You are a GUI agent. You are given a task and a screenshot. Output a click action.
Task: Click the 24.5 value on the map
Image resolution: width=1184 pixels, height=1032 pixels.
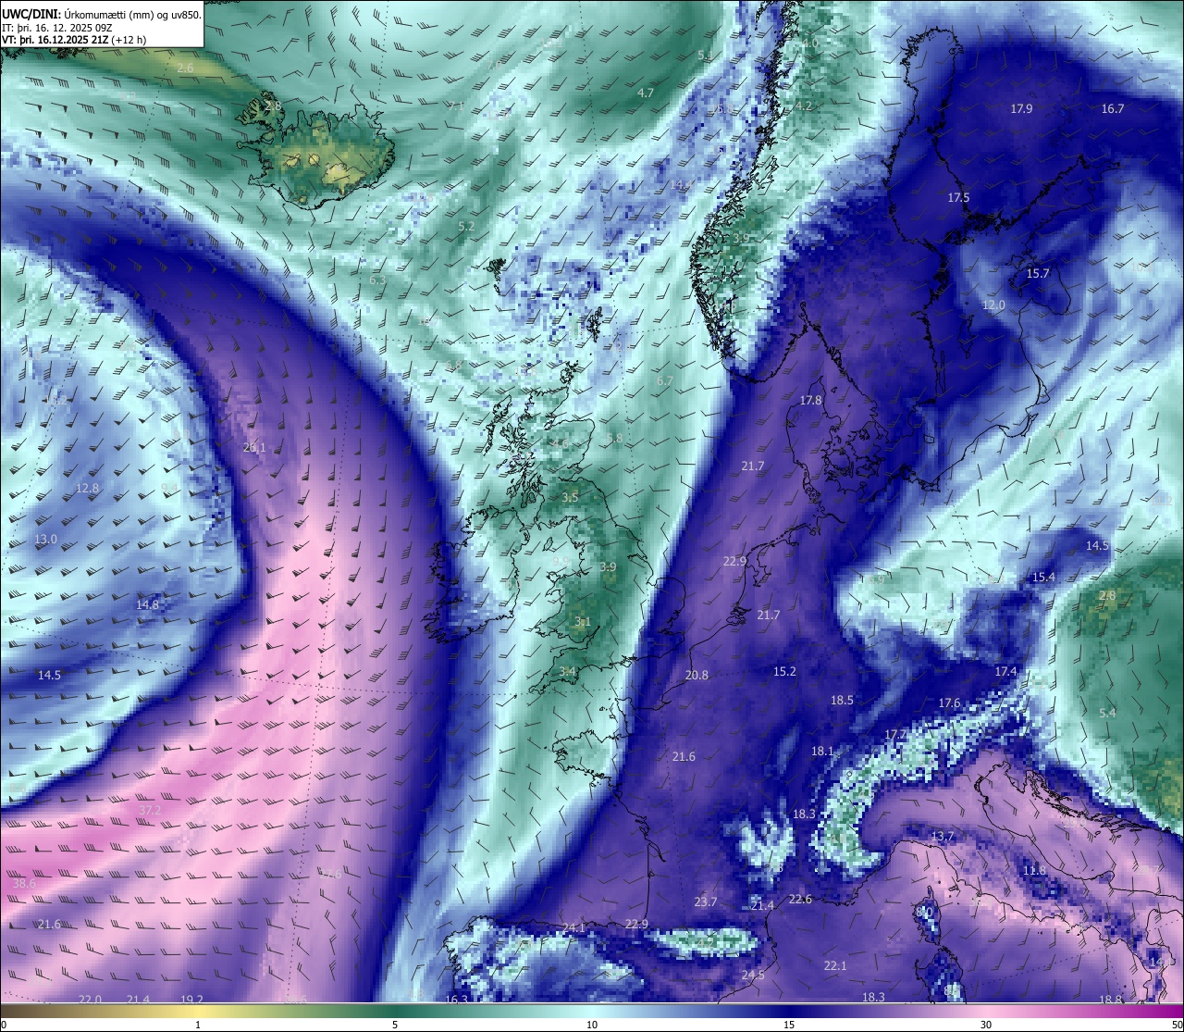tap(753, 975)
